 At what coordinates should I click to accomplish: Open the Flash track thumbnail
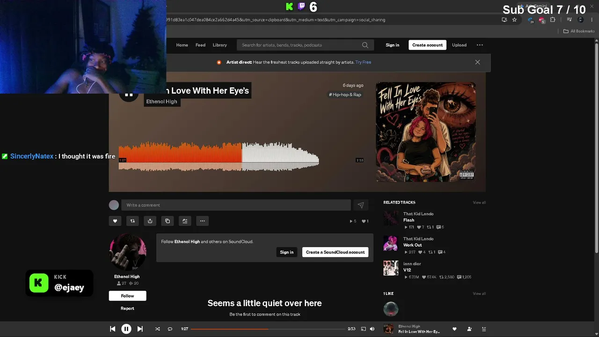point(391,218)
